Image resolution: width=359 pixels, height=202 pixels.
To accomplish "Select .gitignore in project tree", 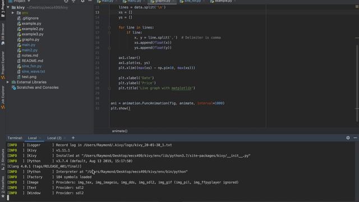I will [30, 18].
